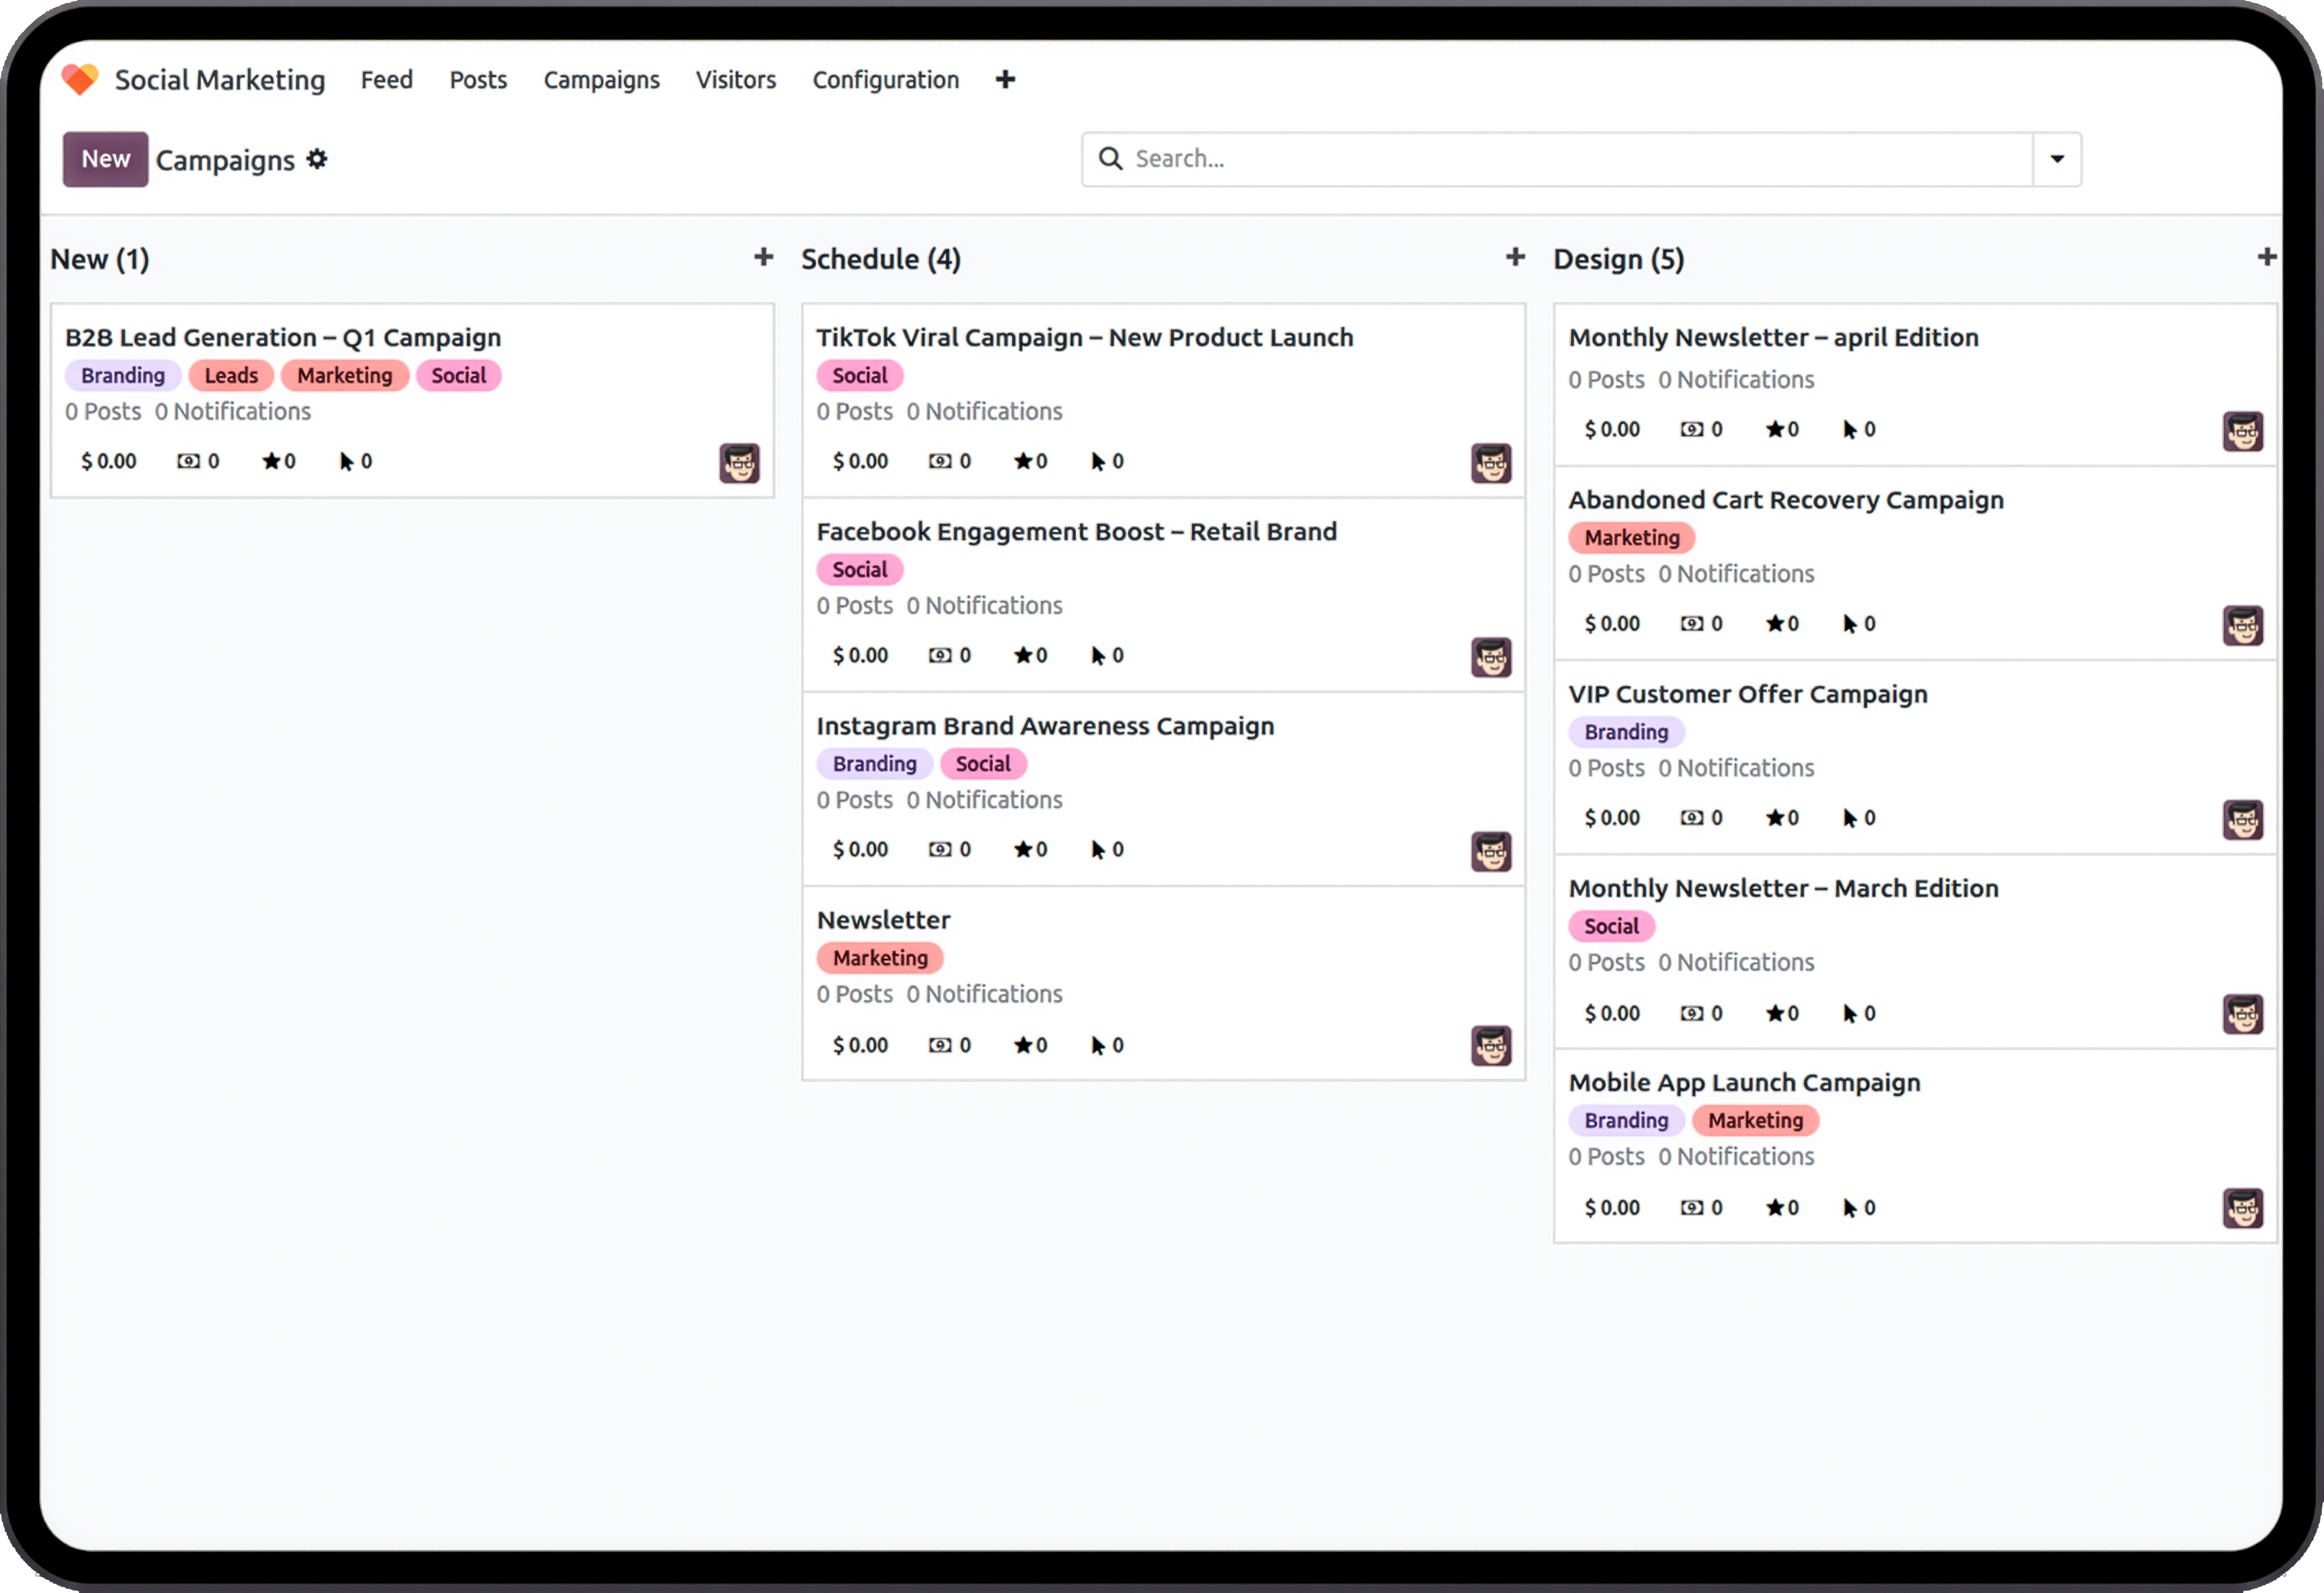Click user avatar on Monthly Newsletter april card
2324x1593 pixels.
pyautogui.click(x=2243, y=431)
